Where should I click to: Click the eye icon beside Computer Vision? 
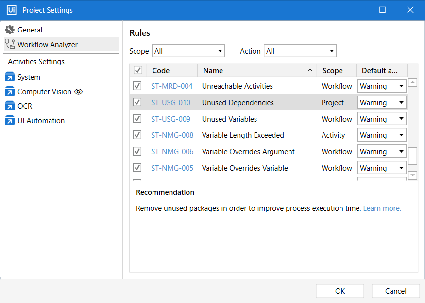(x=78, y=92)
